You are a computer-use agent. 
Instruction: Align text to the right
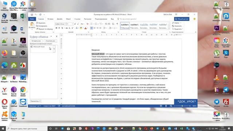[x=98, y=28]
